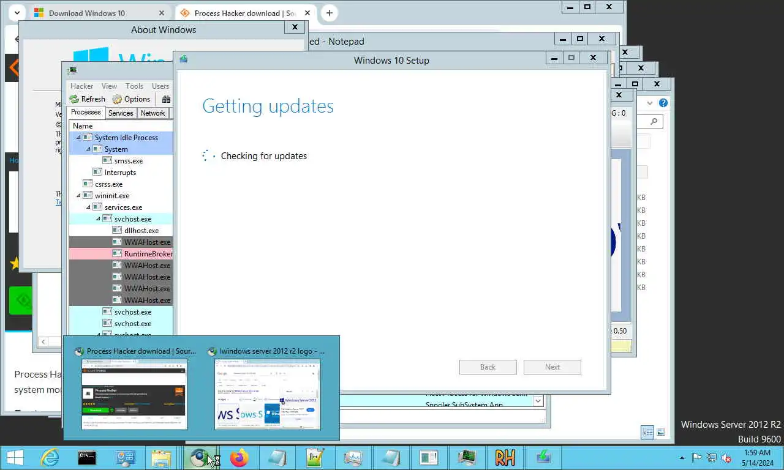Close the Download Windows 10 tab
The image size is (784, 470).
162,13
